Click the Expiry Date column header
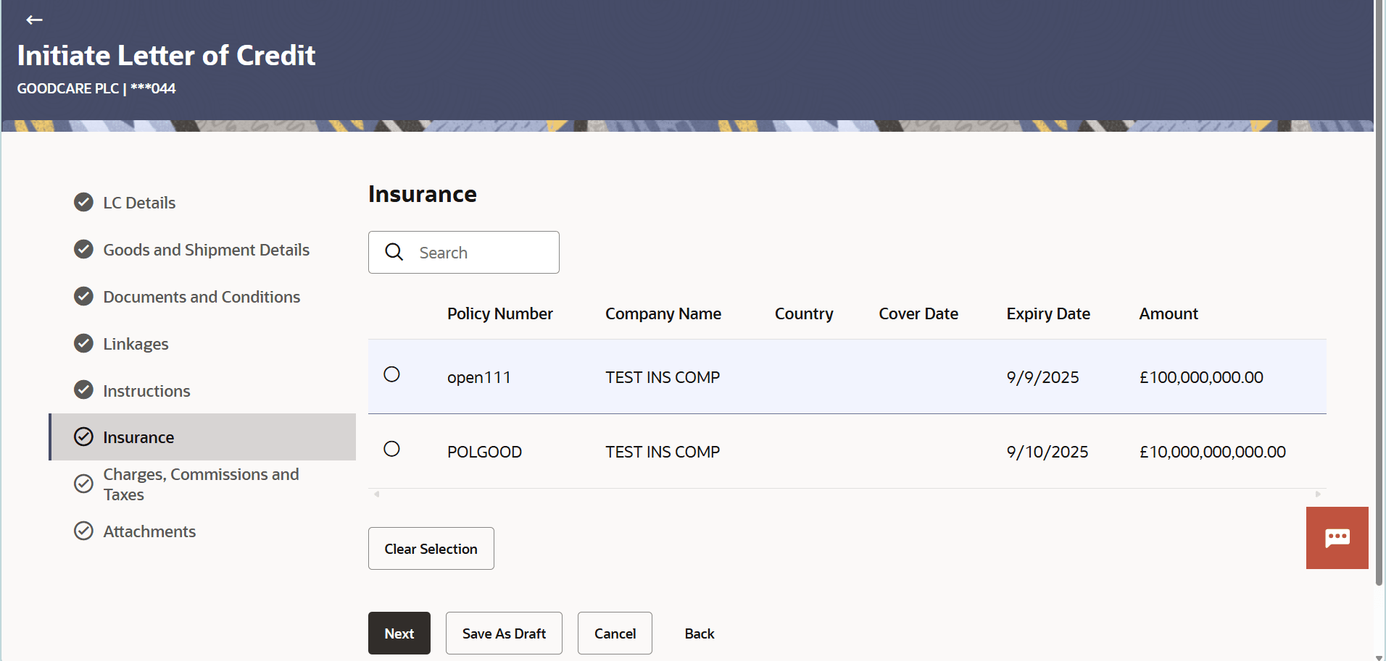 pyautogui.click(x=1048, y=313)
